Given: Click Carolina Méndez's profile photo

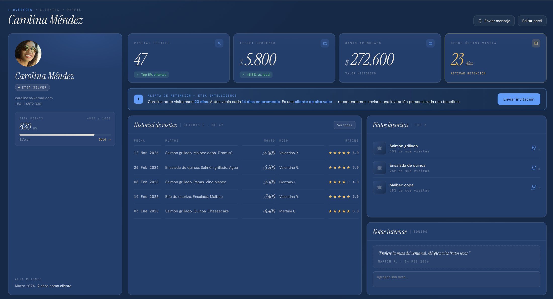Looking at the screenshot, I should tap(28, 54).
